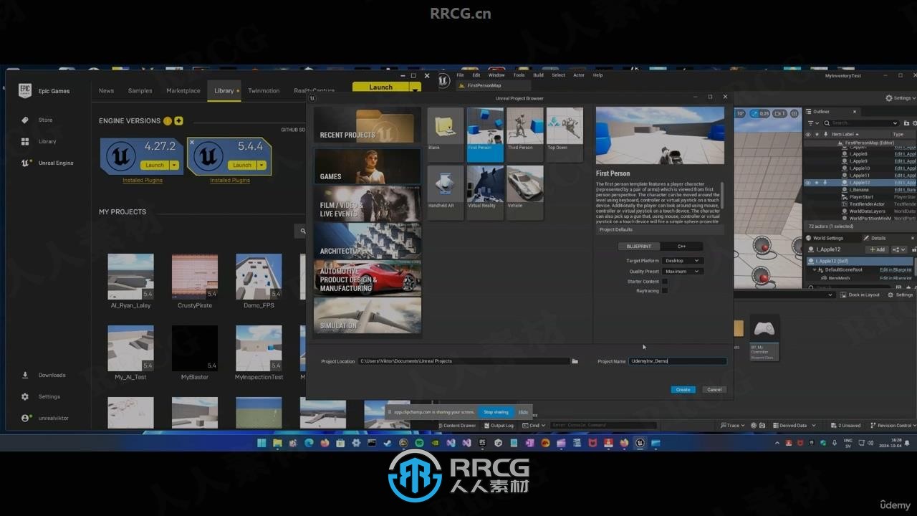Image resolution: width=917 pixels, height=516 pixels.
Task: Open Windows Start menu on taskbar
Action: [x=261, y=444]
